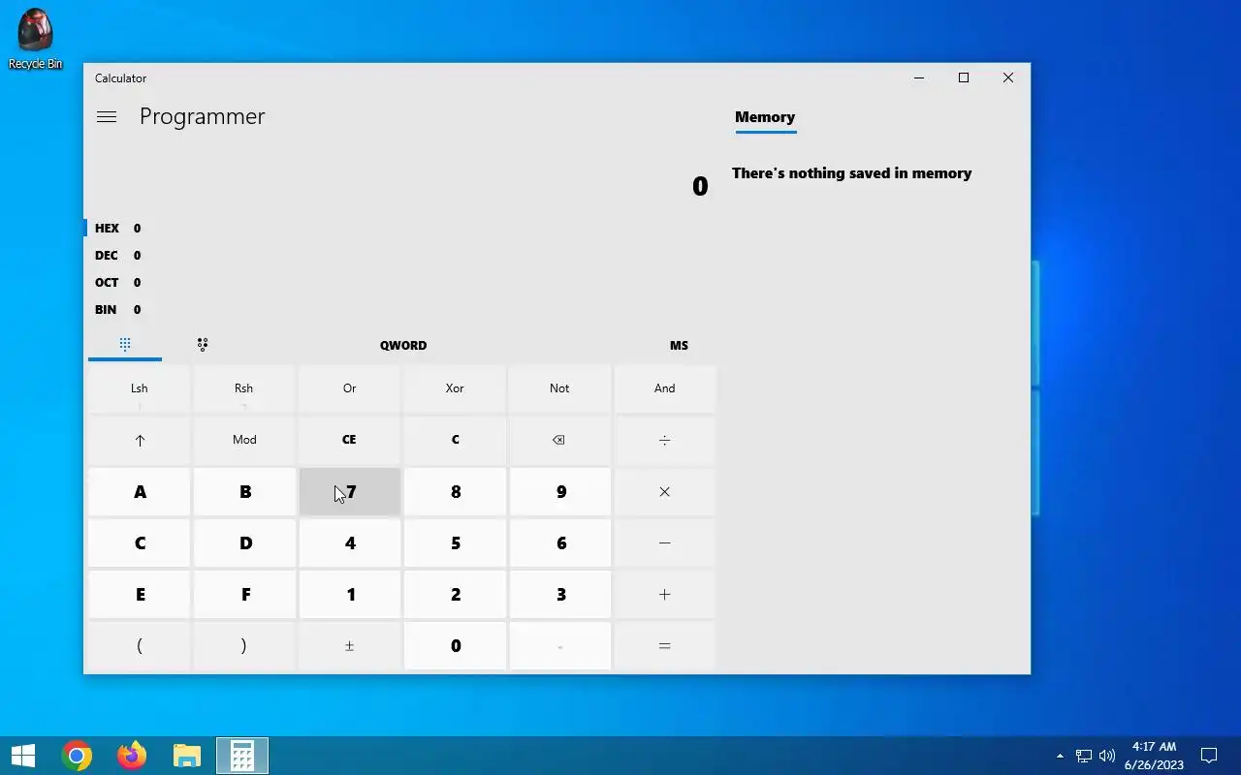
Task: Click the plus-minus negate key
Action: tap(350, 646)
